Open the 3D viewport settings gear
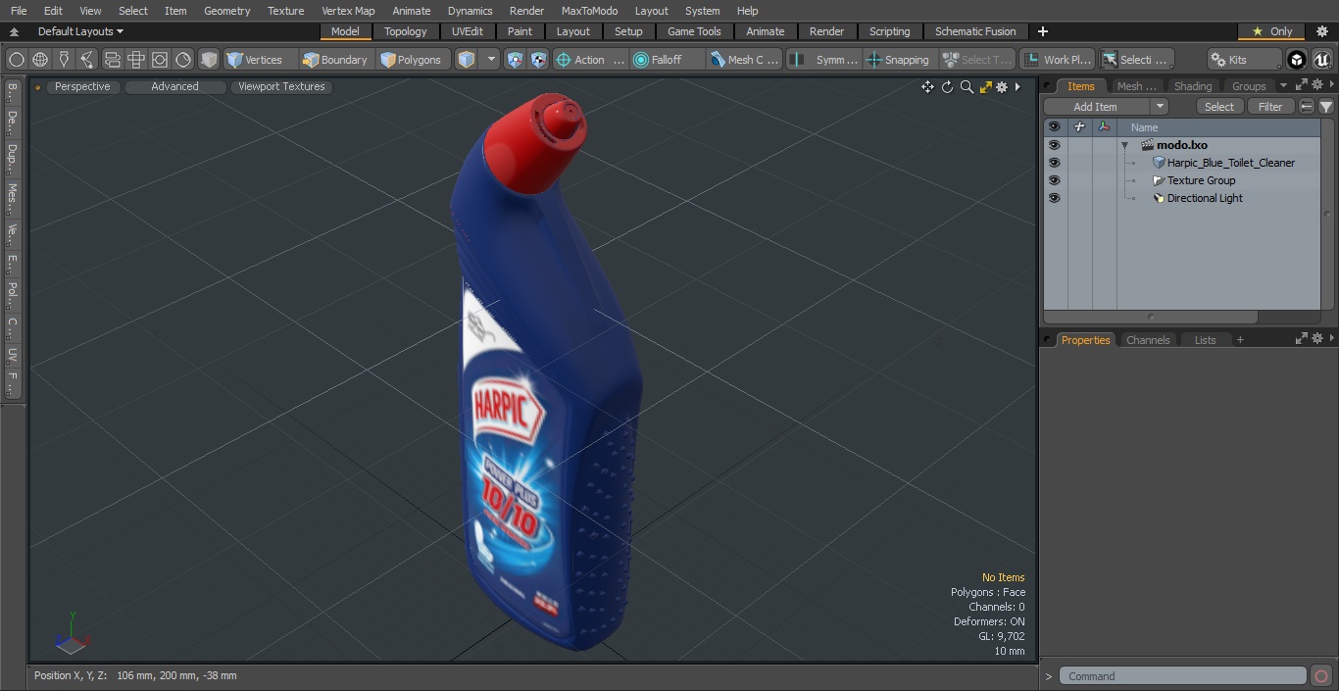 click(x=1002, y=87)
